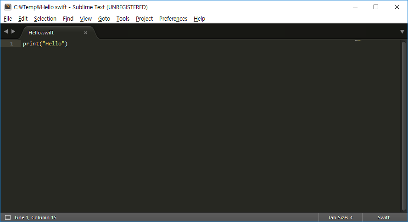Screen dimensions: 408x222
Task: Open the tab list dropdown arrow
Action: pos(402,32)
